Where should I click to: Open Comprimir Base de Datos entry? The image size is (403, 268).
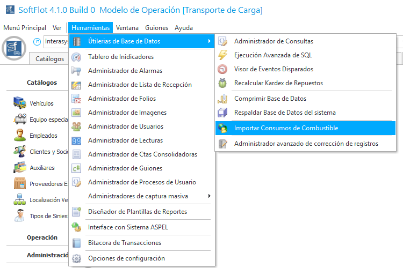[x=270, y=99]
